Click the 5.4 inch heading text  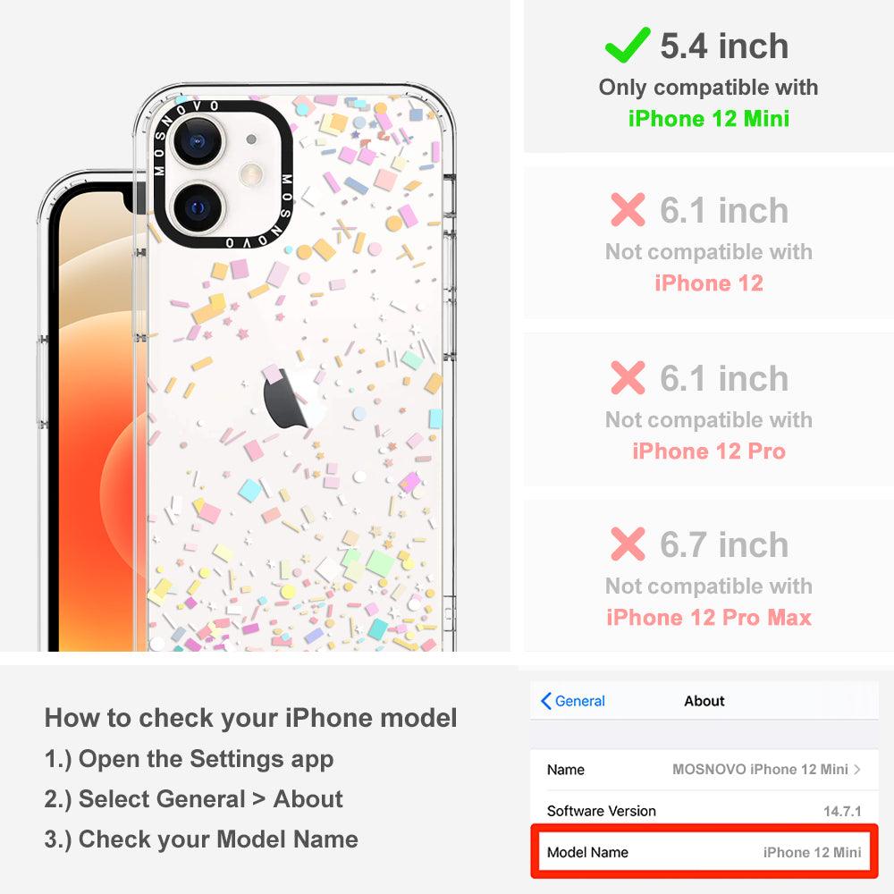coord(724,46)
